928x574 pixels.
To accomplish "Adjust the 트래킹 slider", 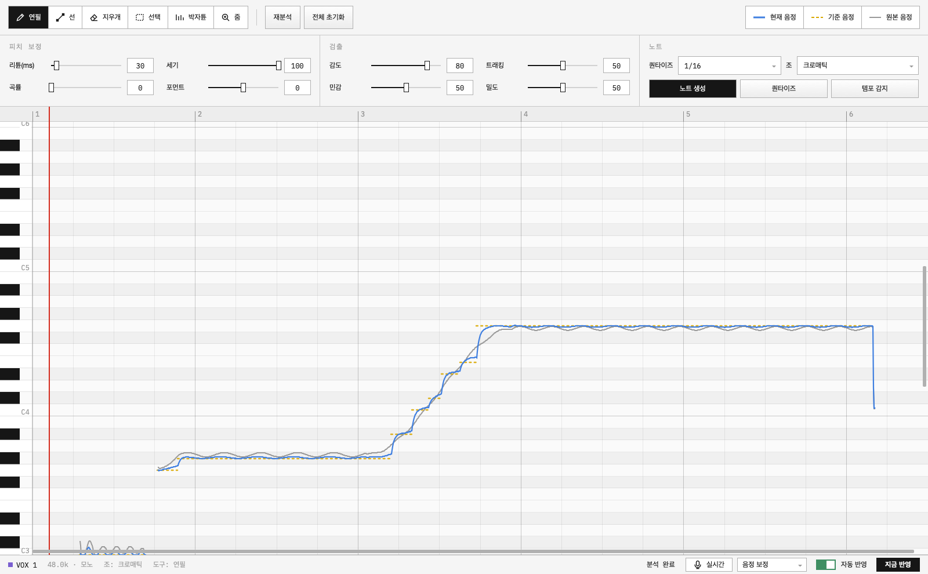I will click(x=563, y=66).
